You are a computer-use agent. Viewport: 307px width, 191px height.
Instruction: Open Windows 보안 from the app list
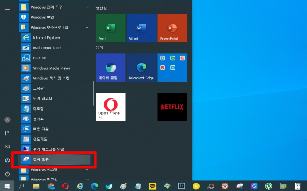[54, 17]
